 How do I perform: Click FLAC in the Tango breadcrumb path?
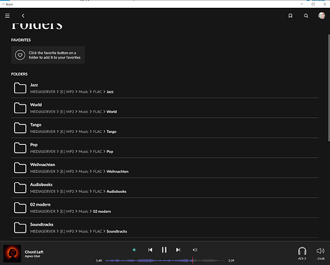point(98,131)
